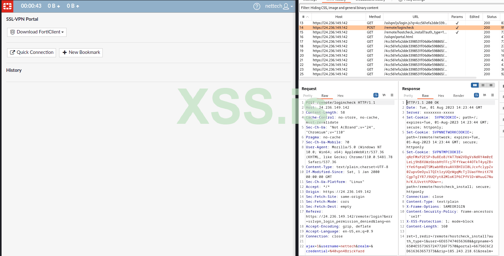Click the Request panel title

point(309,89)
